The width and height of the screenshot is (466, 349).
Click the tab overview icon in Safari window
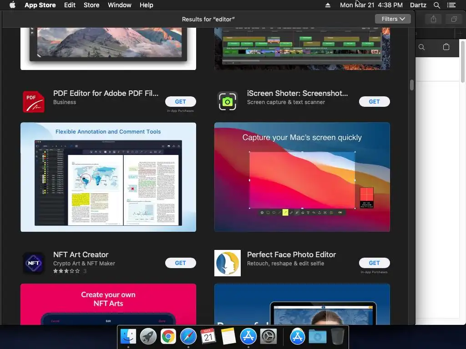(454, 19)
